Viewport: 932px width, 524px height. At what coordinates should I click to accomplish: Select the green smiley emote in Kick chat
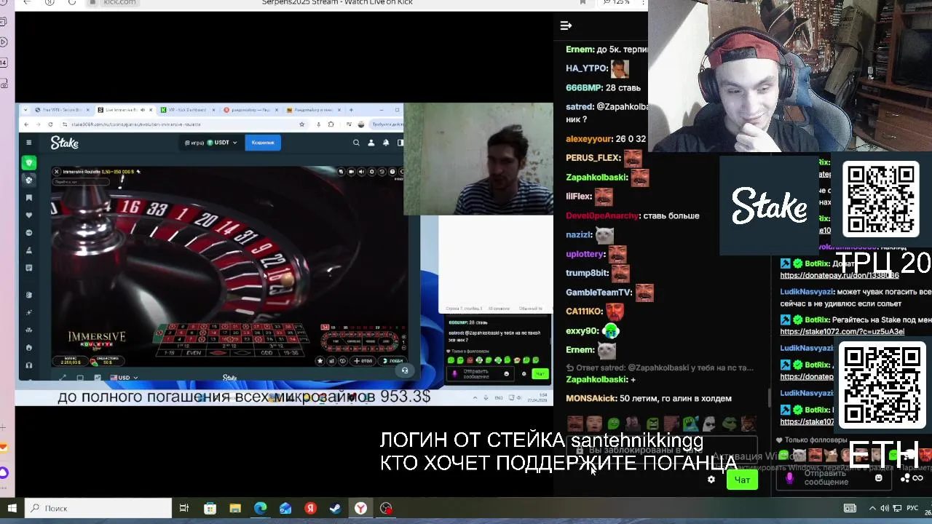[614, 423]
